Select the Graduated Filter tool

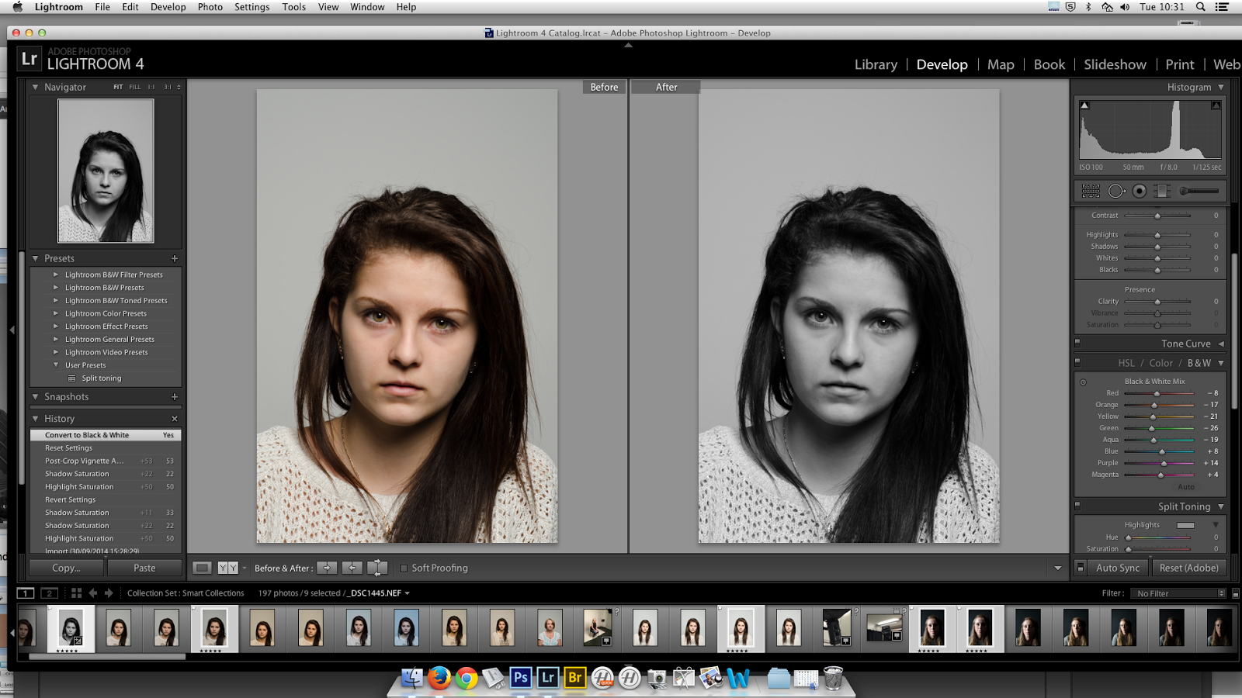(x=1162, y=191)
